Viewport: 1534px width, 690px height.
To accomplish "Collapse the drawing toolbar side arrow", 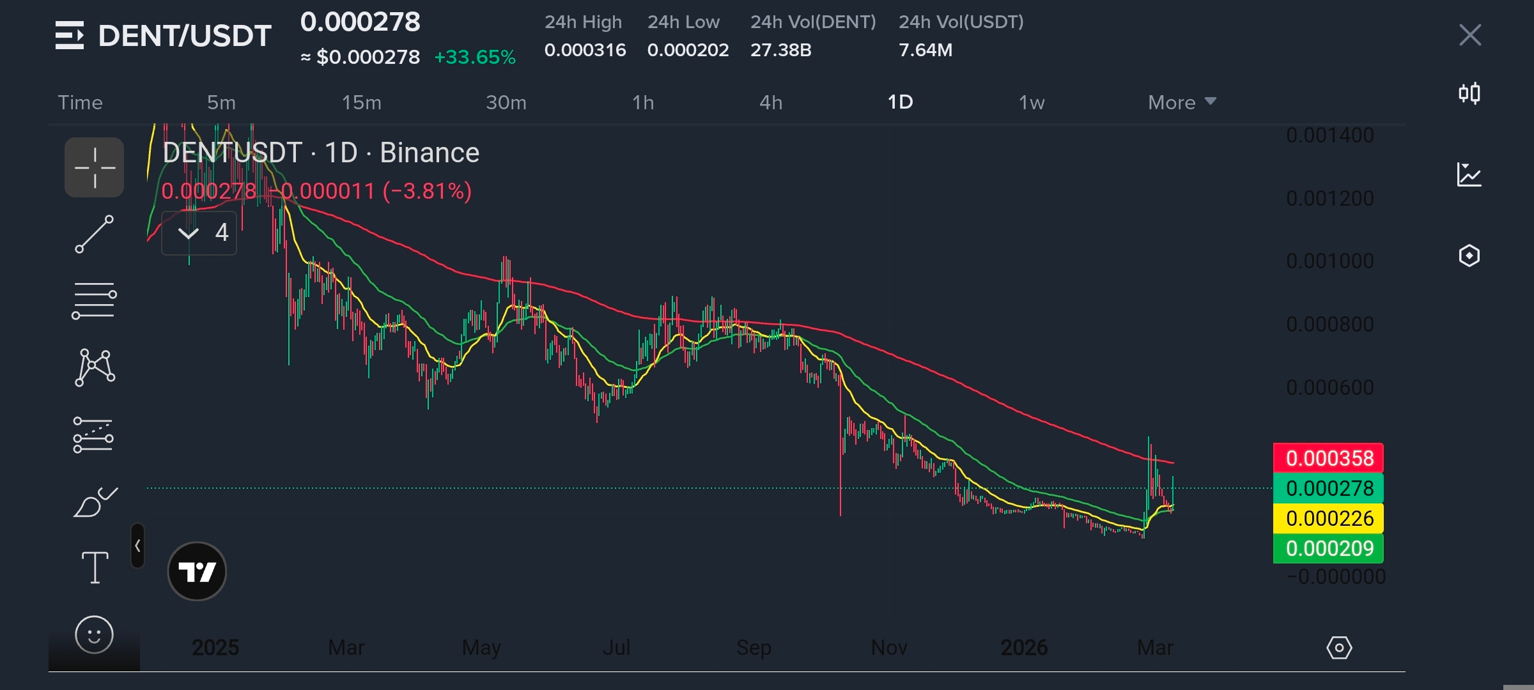I will pyautogui.click(x=137, y=546).
